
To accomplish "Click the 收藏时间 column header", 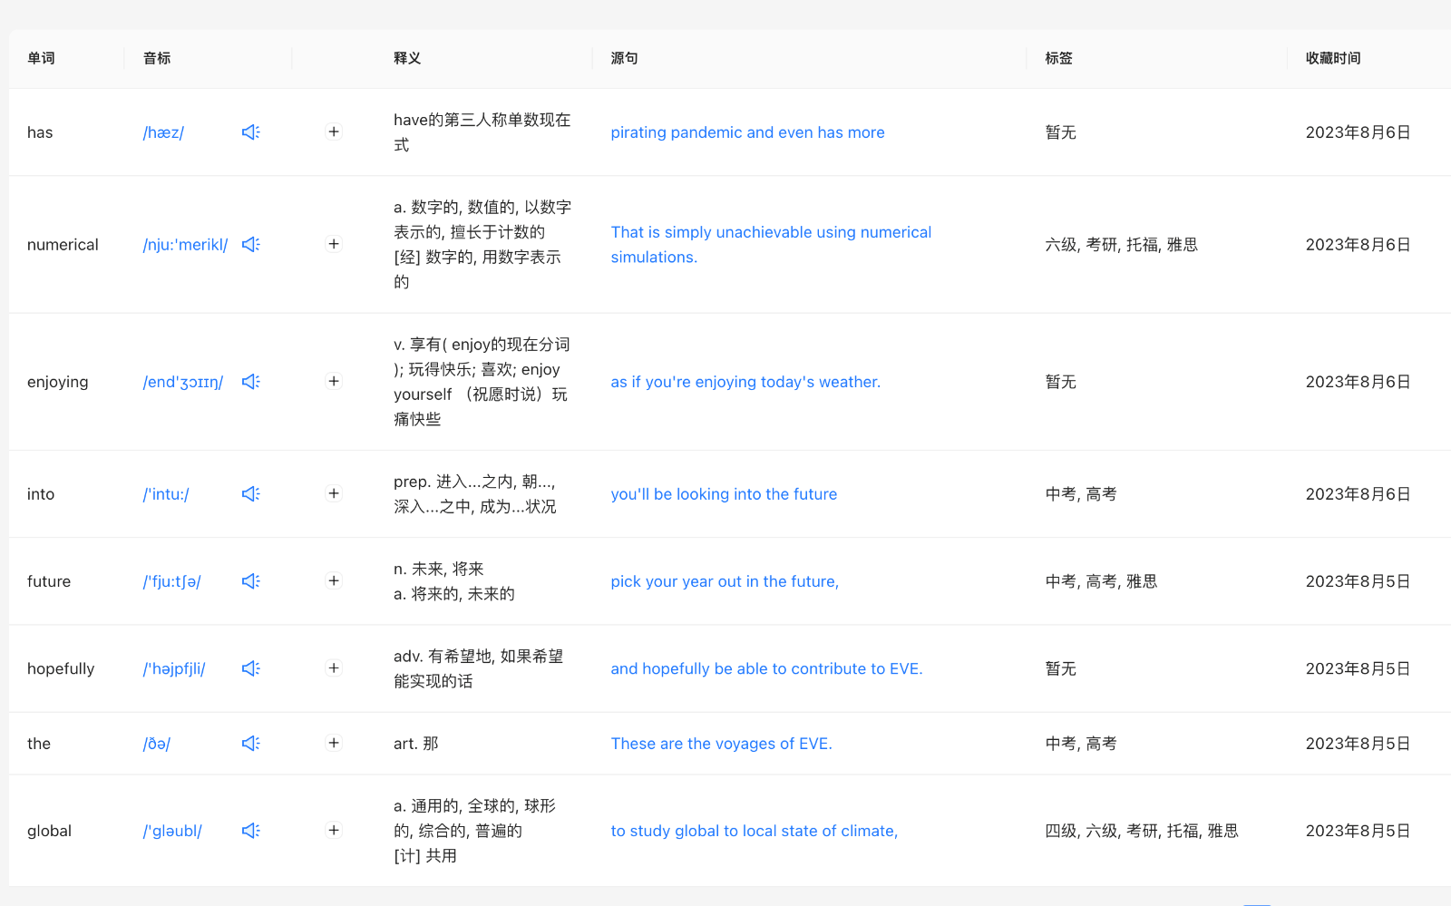I will click(1333, 58).
